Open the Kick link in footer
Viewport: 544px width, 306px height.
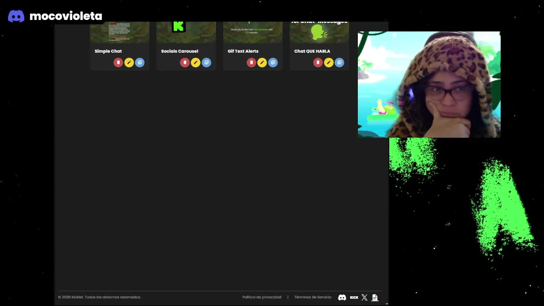(354, 297)
